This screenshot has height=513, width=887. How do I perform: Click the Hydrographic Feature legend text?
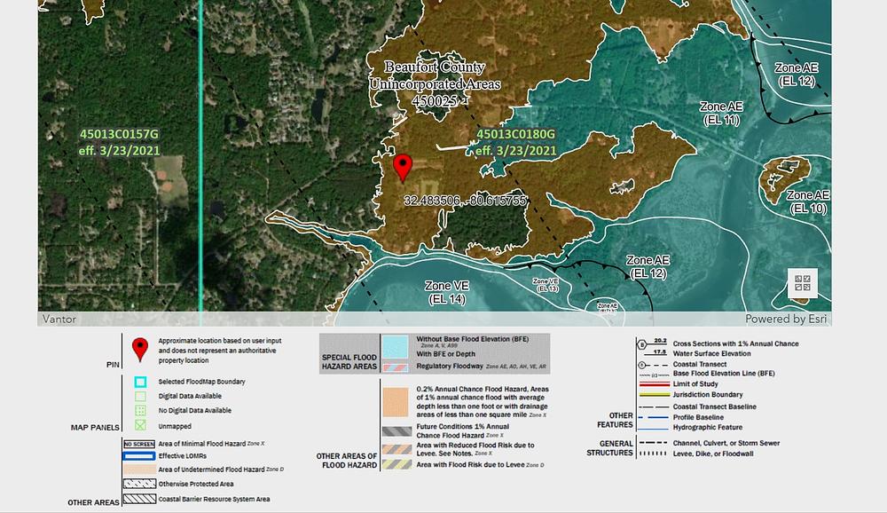pyautogui.click(x=708, y=428)
